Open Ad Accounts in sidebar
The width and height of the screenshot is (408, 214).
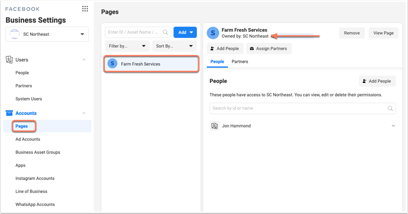tap(28, 139)
